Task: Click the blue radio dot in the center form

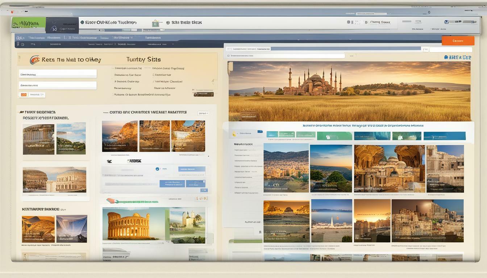Action: click(157, 169)
